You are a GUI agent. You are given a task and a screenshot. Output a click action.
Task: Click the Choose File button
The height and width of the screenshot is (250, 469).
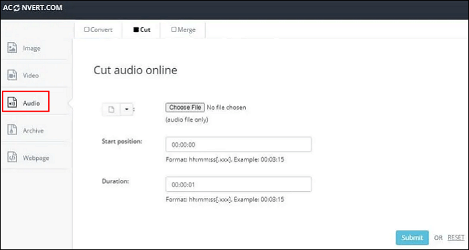[x=185, y=108]
